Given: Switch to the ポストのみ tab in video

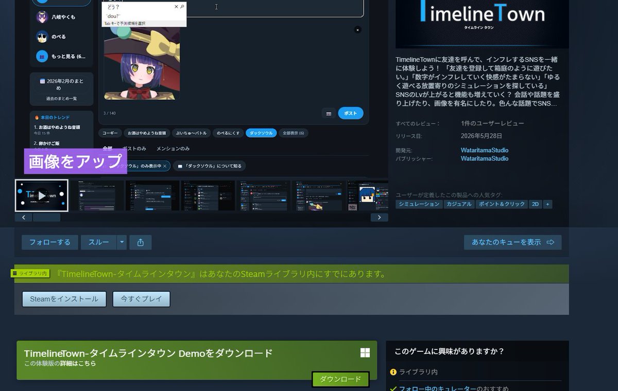Looking at the screenshot, I should pos(134,149).
